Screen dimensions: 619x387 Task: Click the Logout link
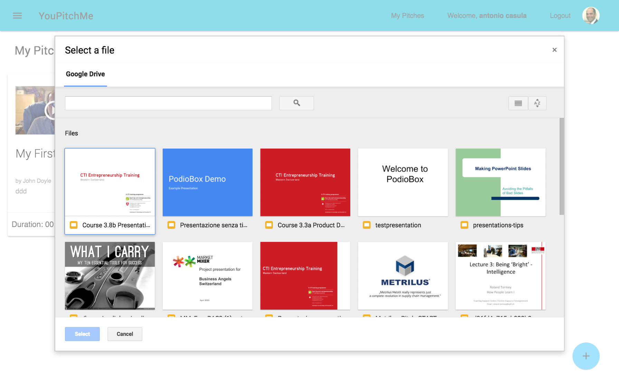560,16
